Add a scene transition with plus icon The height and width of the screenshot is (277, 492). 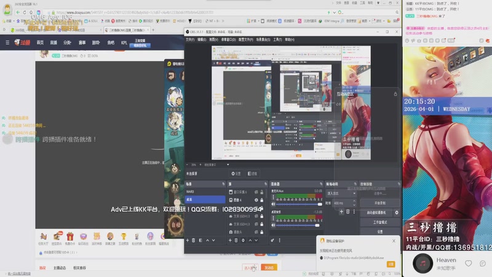click(341, 212)
